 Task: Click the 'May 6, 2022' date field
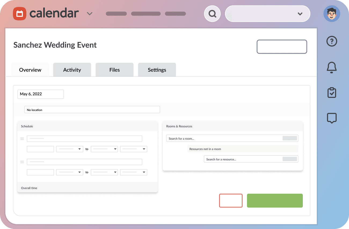pos(41,94)
